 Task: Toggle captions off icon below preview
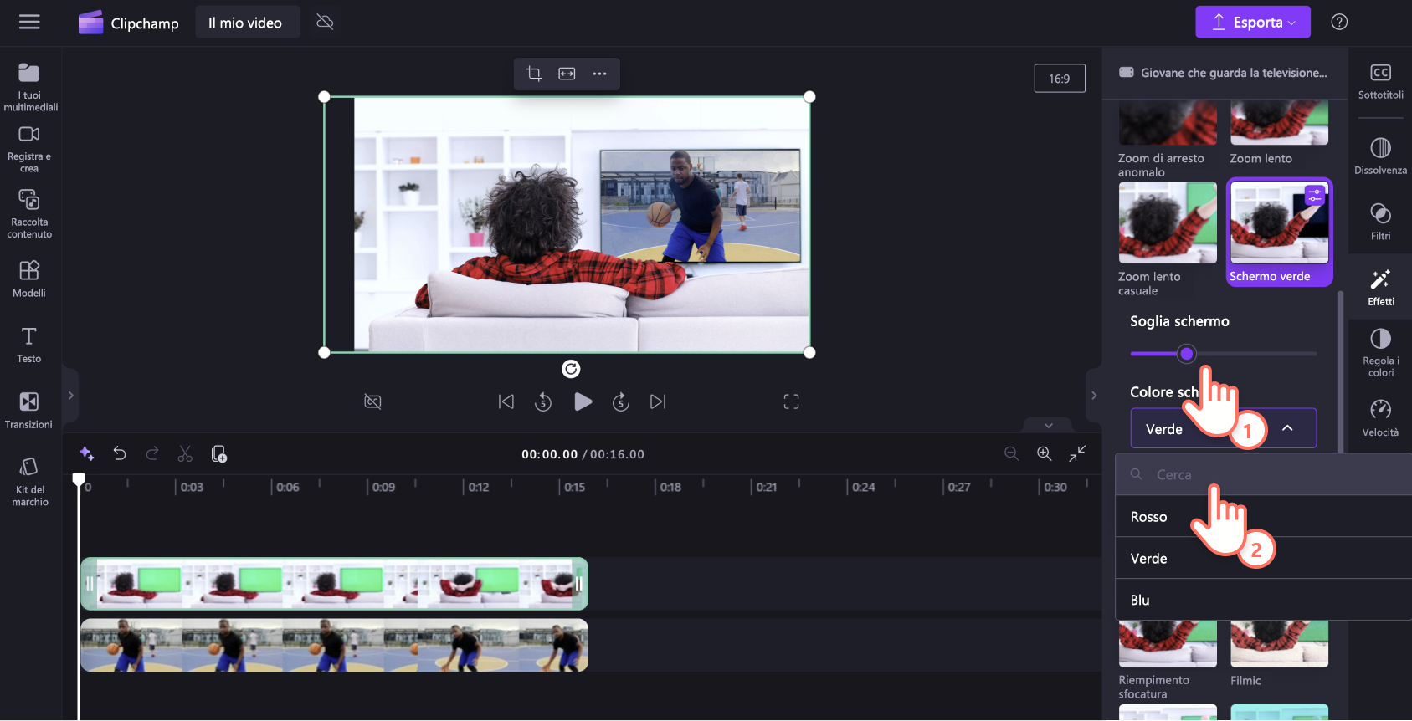point(373,401)
